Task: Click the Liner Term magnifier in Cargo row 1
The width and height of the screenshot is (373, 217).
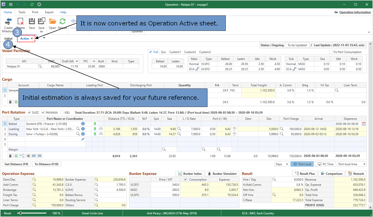Action: point(337,90)
